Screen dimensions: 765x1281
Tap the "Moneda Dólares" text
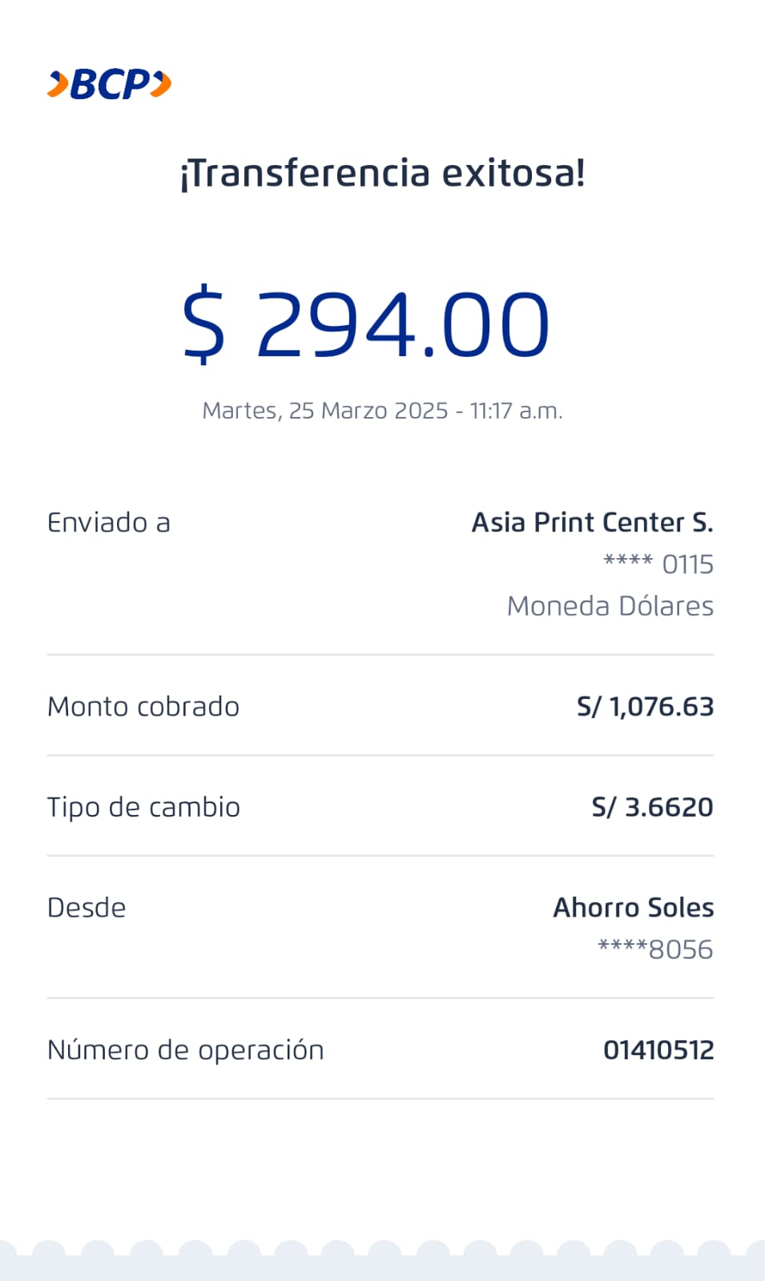click(610, 606)
